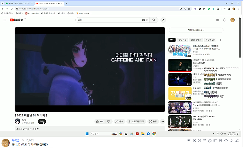Dislike the video
Image resolution: width=243 pixels, height=148 pixels.
pyautogui.click(x=109, y=122)
